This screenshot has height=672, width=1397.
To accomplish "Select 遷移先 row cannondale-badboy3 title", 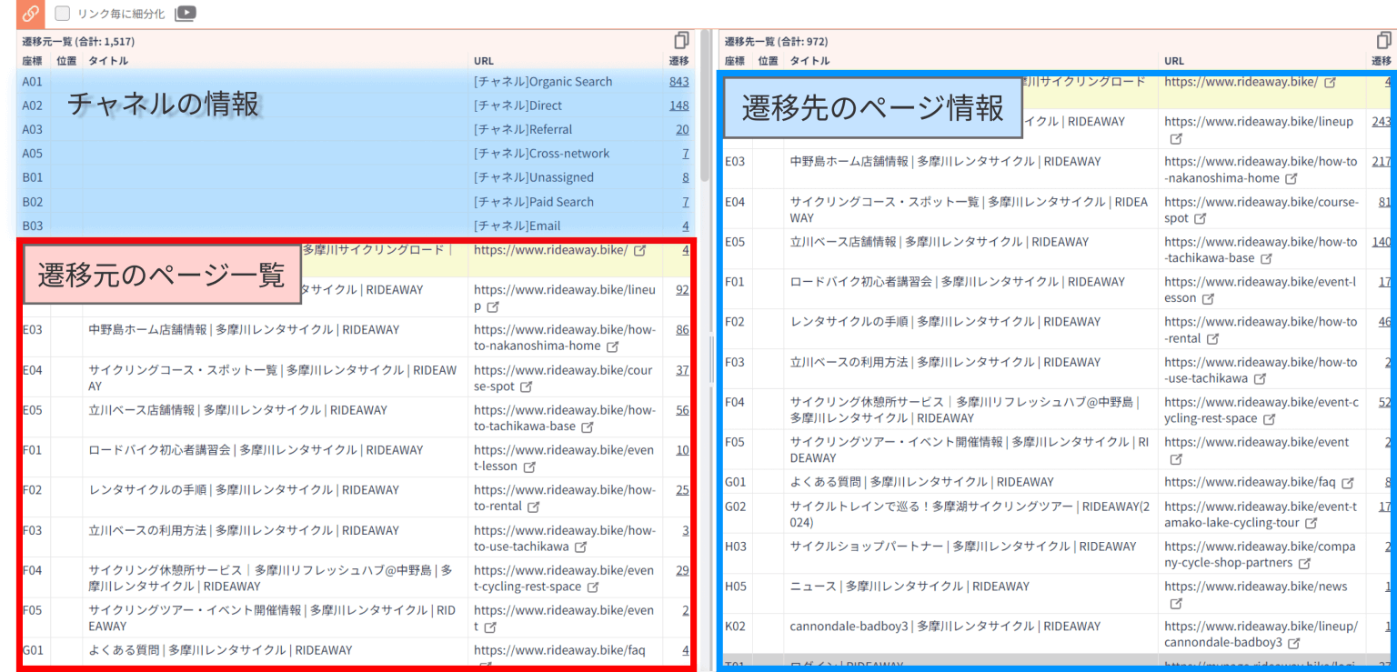I will point(946,627).
